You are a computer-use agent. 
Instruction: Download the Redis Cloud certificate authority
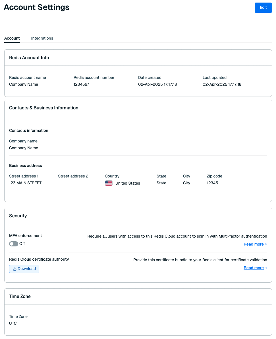(24, 269)
